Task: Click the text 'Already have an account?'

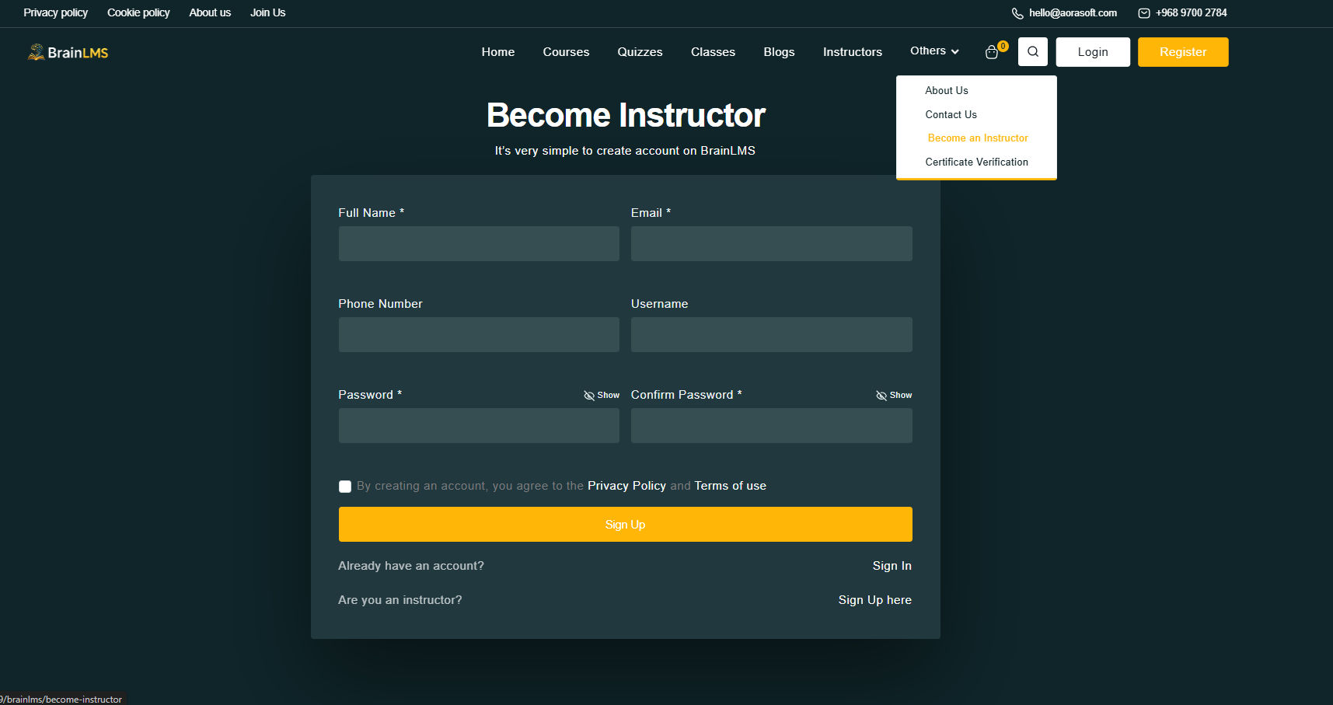Action: coord(411,566)
